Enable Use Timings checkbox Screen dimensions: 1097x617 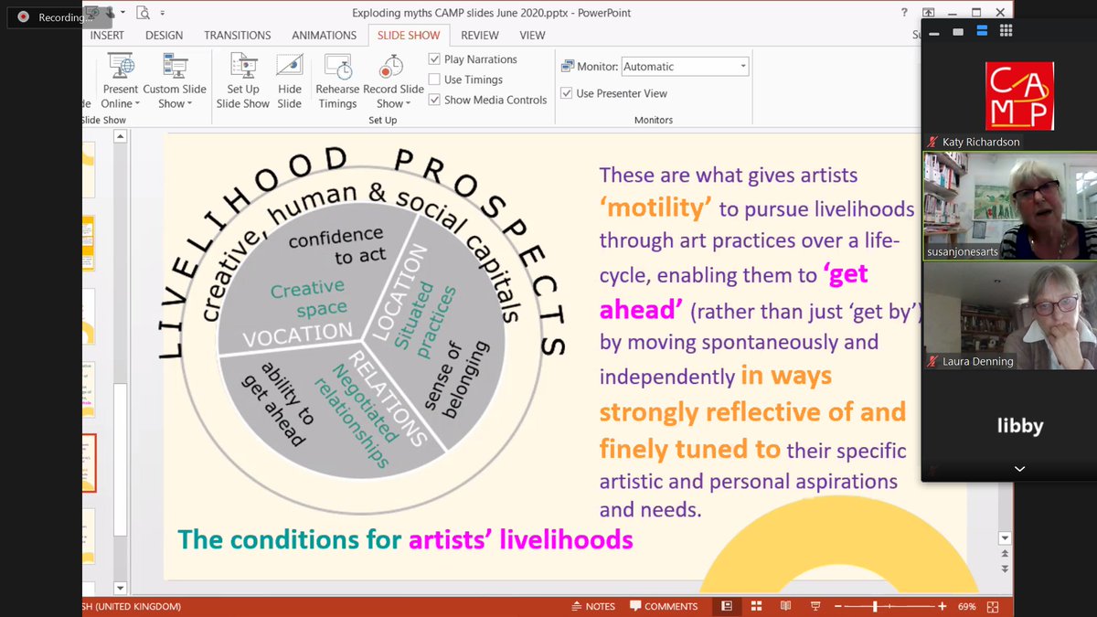pyautogui.click(x=434, y=80)
